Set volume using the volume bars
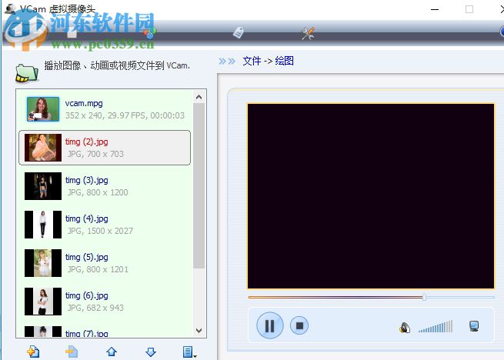The height and width of the screenshot is (360, 504). pyautogui.click(x=436, y=327)
